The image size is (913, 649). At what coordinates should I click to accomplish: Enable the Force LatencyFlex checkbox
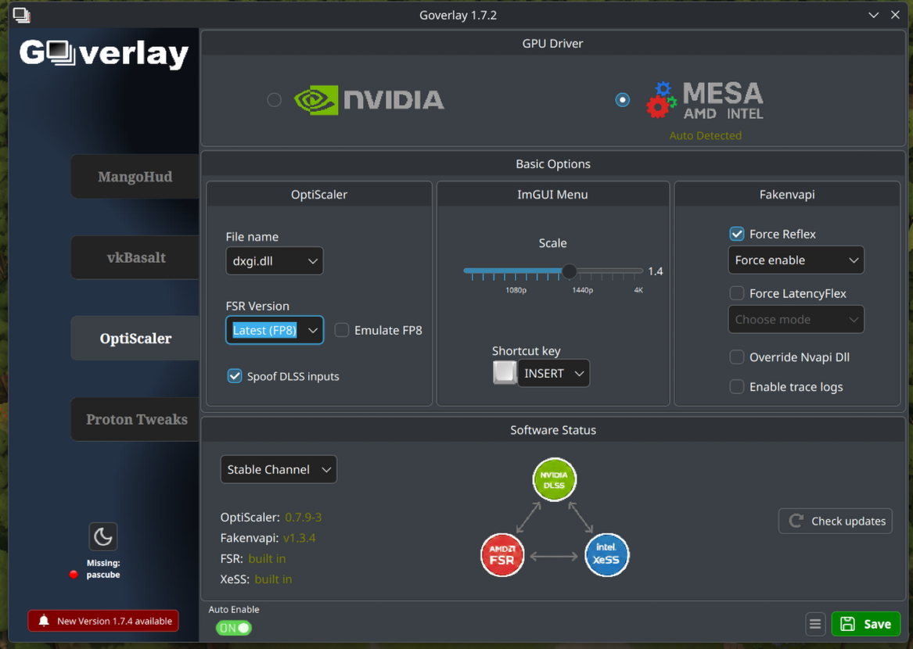(736, 293)
